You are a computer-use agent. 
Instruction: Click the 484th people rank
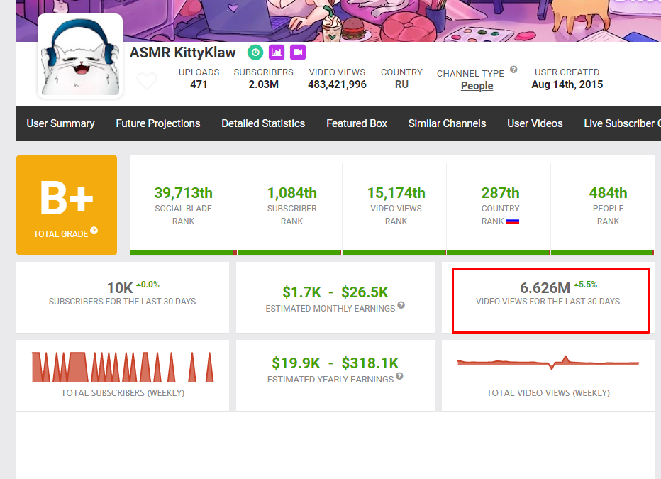tap(608, 193)
